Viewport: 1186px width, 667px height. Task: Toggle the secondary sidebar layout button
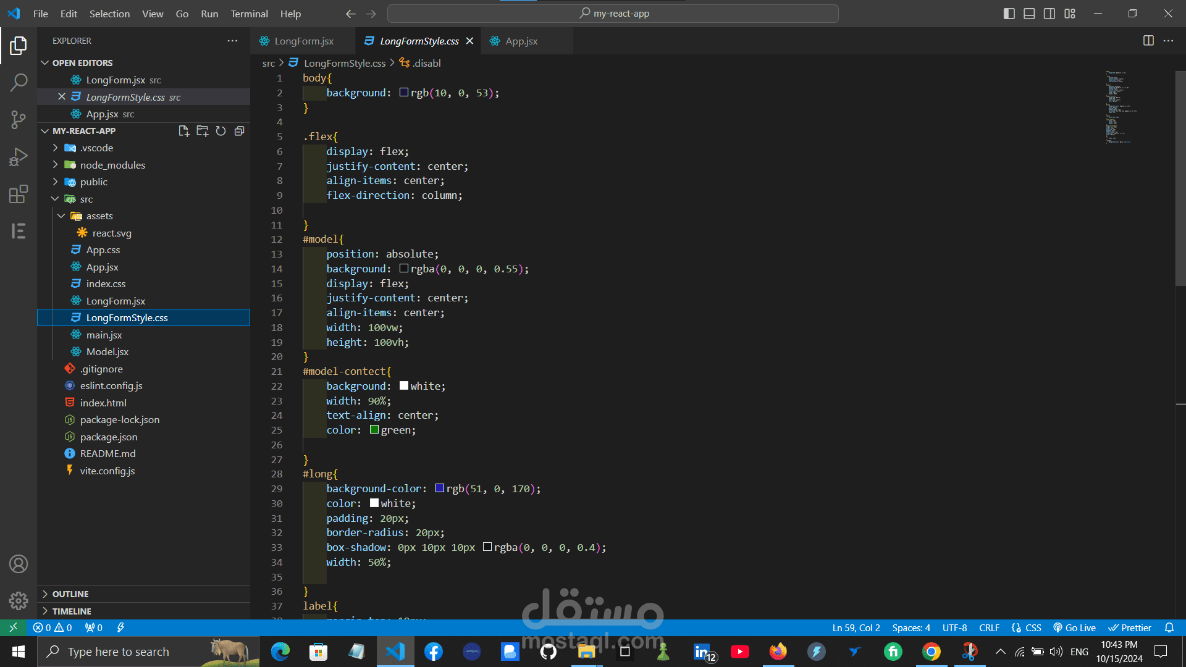pyautogui.click(x=1049, y=14)
